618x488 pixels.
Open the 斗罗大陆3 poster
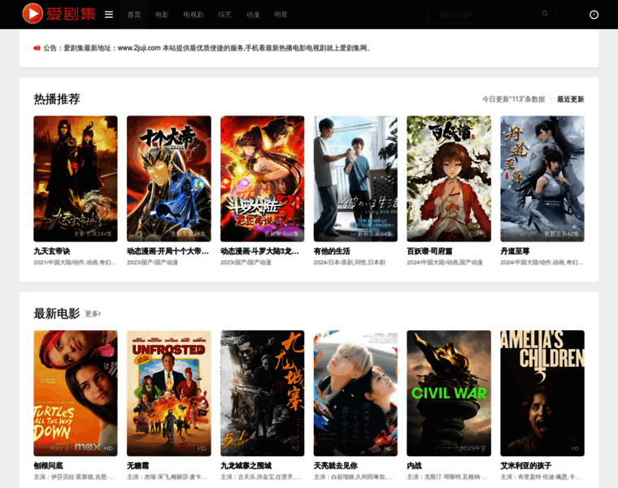[x=262, y=179]
